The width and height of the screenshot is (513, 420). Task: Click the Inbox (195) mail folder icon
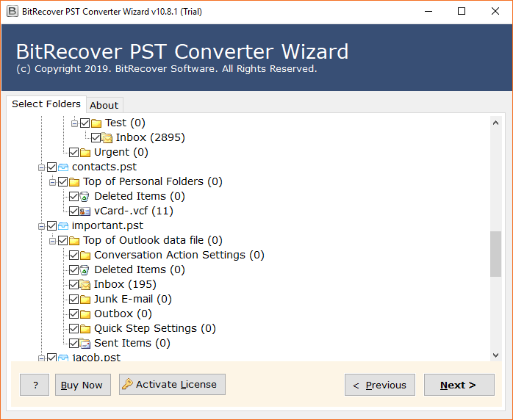click(x=85, y=285)
